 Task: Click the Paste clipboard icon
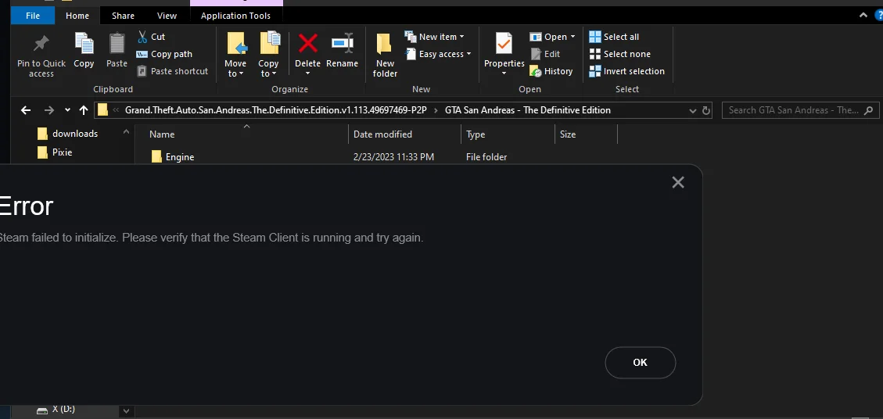[x=117, y=43]
